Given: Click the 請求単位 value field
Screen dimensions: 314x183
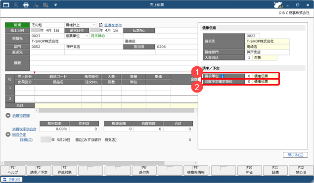Looking at the screenshot, I should point(261,76).
